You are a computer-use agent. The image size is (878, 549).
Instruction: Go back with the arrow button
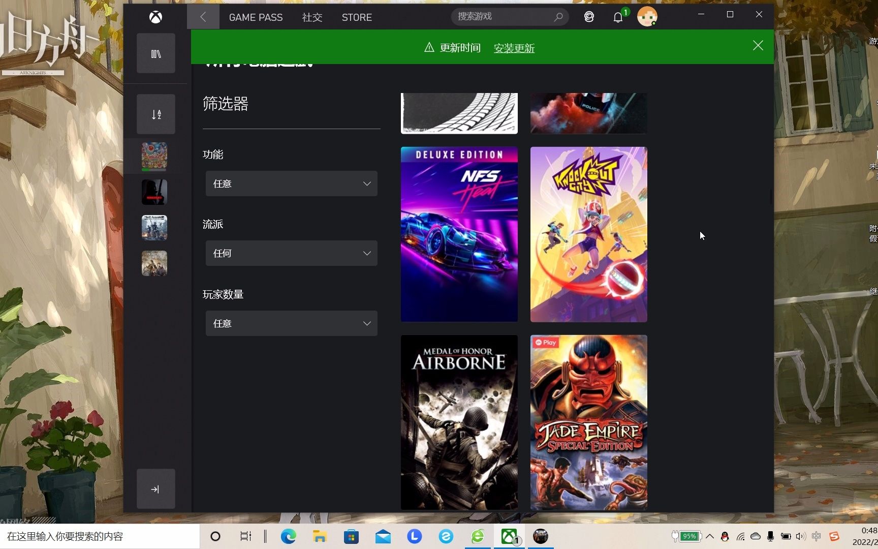[203, 17]
